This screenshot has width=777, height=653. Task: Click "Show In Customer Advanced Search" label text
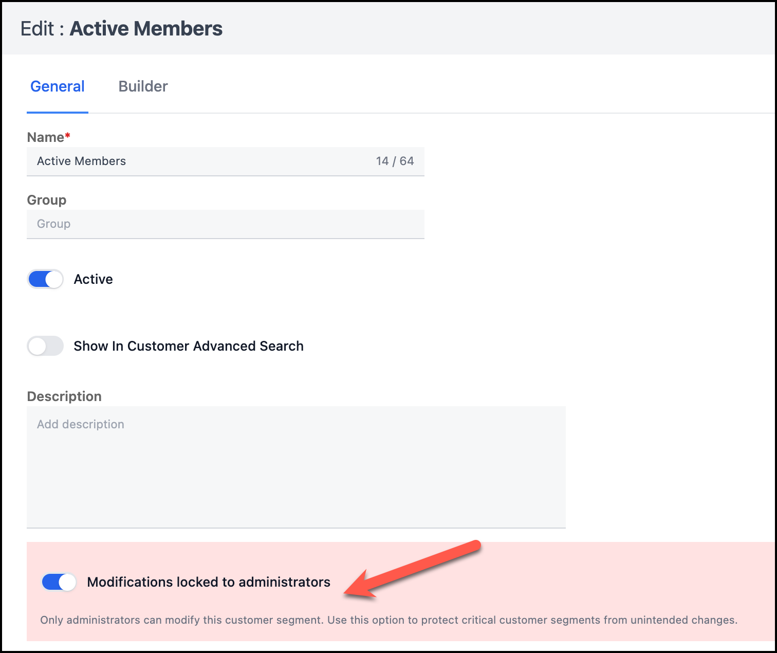pyautogui.click(x=189, y=346)
